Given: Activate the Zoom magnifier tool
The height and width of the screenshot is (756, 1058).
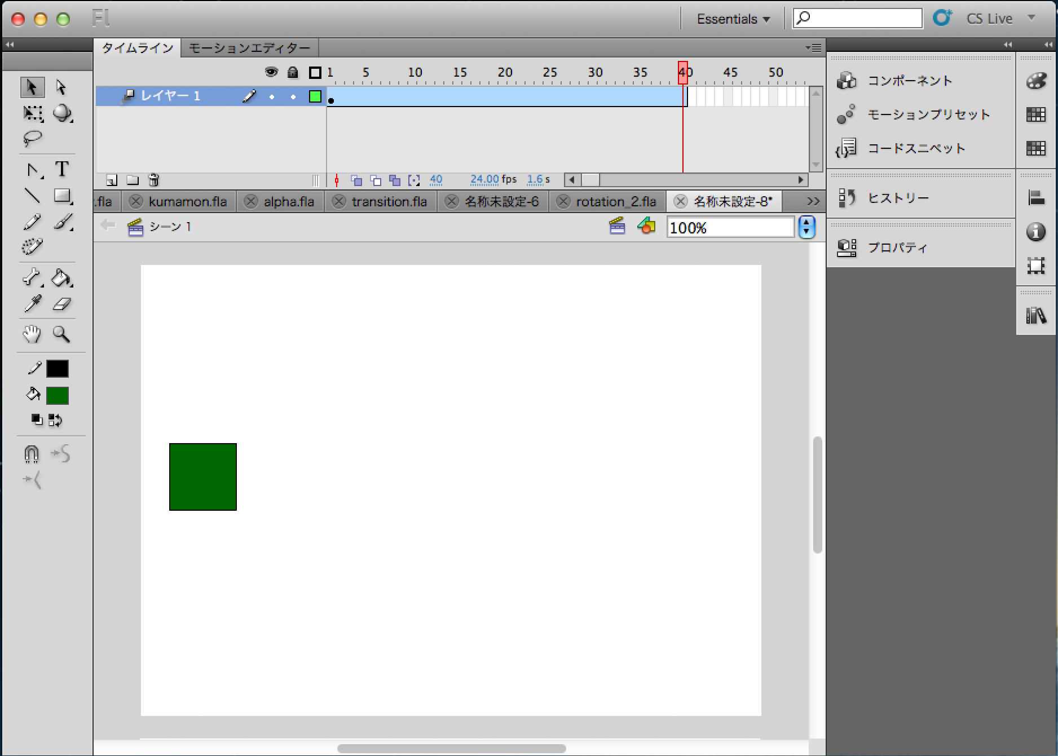Looking at the screenshot, I should pyautogui.click(x=61, y=334).
